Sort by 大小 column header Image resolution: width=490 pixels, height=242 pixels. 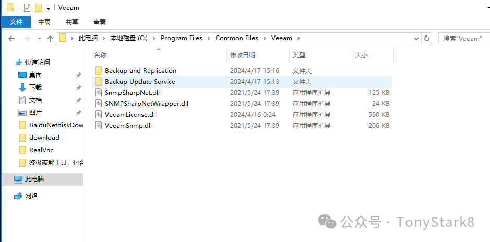(361, 55)
